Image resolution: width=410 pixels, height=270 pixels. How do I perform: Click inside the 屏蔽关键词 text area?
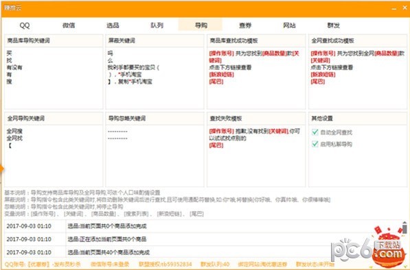pyautogui.click(x=155, y=78)
